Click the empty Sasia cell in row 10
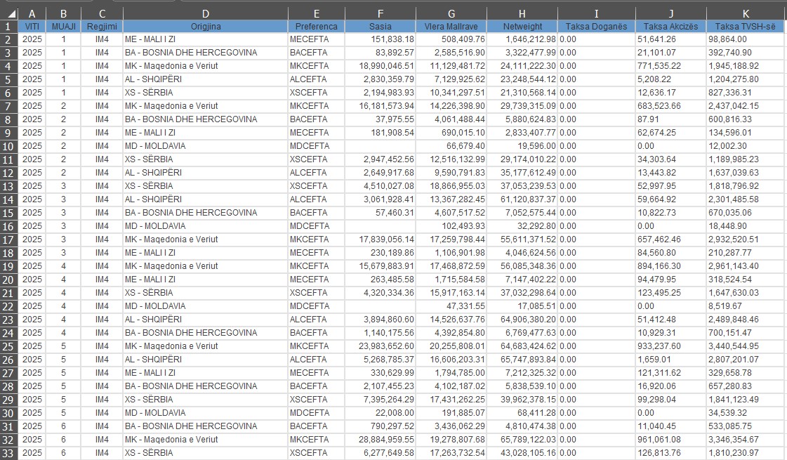Viewport: 787px width, 460px height. tap(380, 146)
